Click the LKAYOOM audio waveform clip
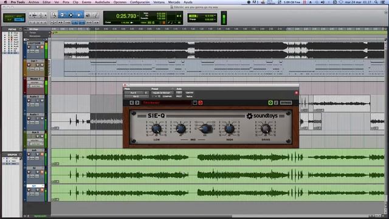389x219 pixels. 224,50
